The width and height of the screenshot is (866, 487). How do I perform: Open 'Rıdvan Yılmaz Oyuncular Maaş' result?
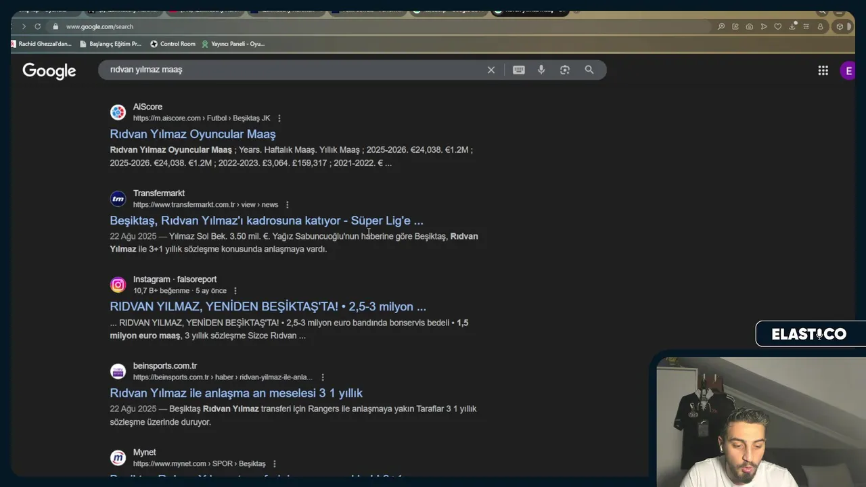[193, 134]
